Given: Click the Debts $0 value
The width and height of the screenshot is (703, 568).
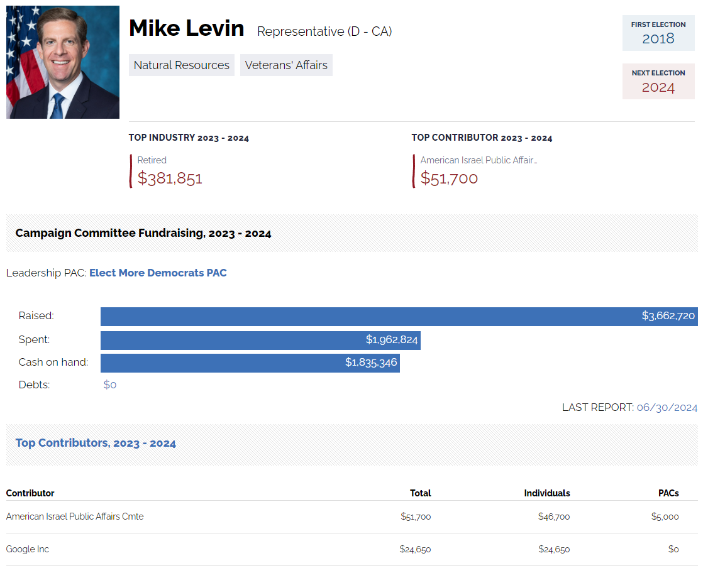Looking at the screenshot, I should tap(110, 385).
